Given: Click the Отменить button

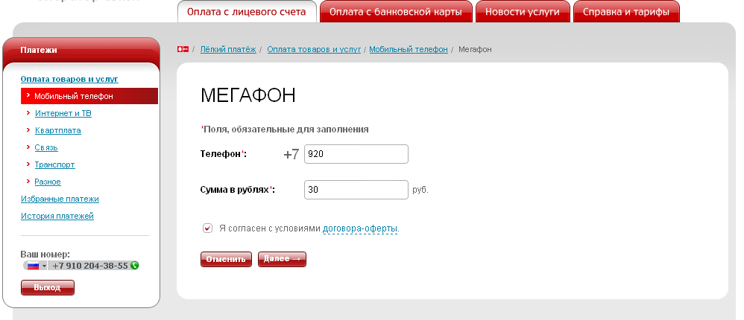Looking at the screenshot, I should click(226, 259).
